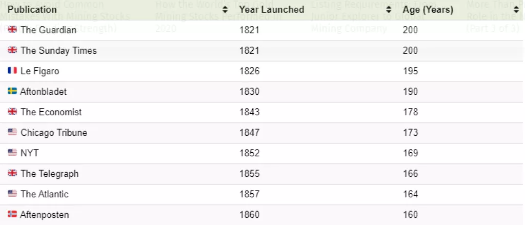
Task: Sort by the Age (Years) header
Action: [428, 10]
